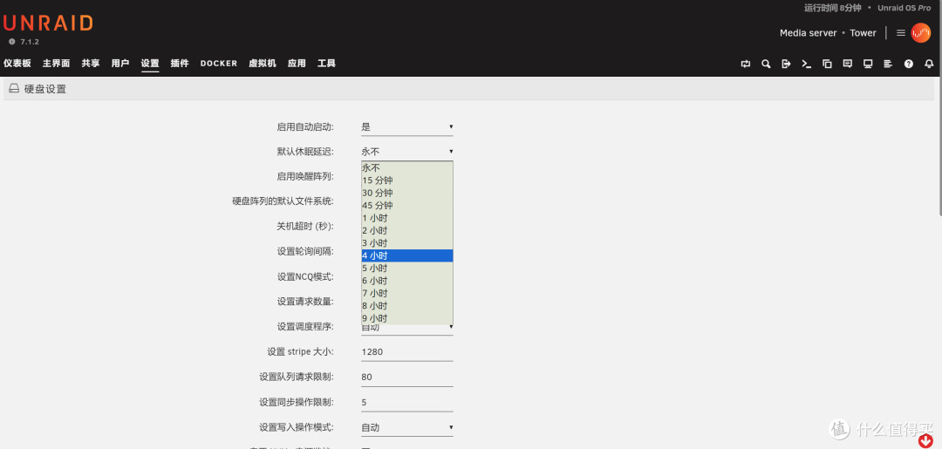This screenshot has width=942, height=449.
Task: Select 永不 in the dropdown list
Action: pos(406,167)
